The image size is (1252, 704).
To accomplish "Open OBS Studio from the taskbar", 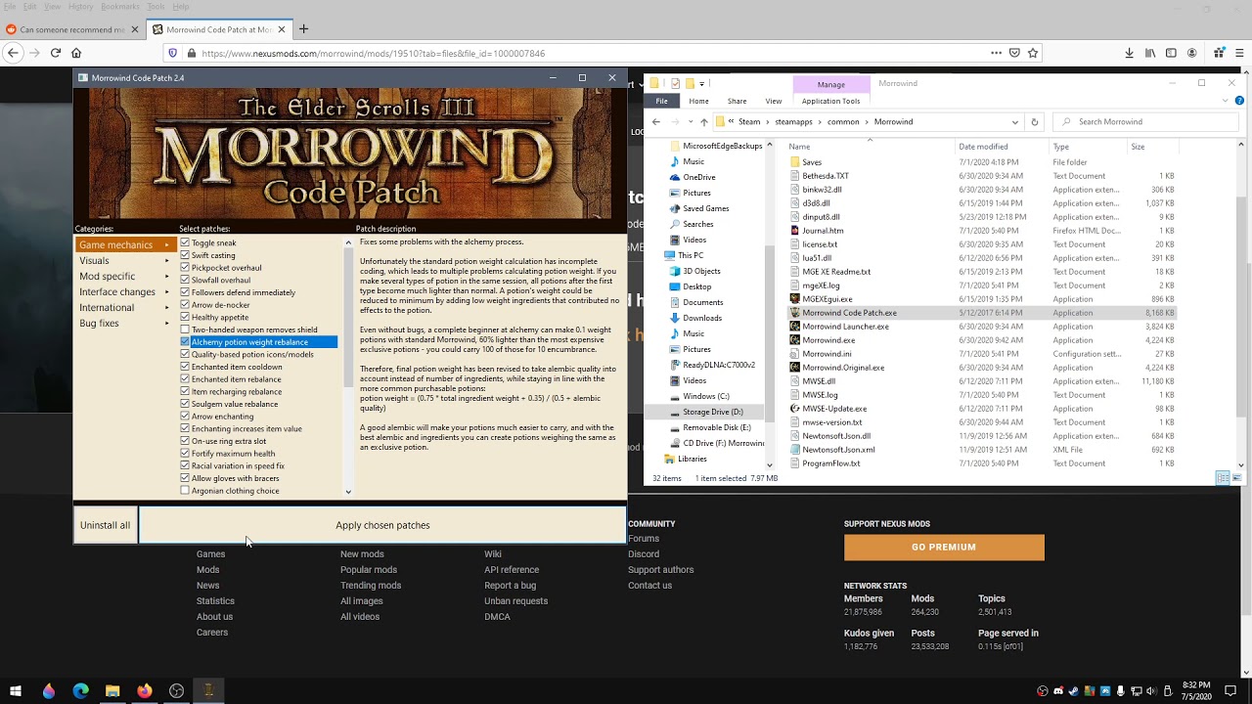I will click(176, 691).
